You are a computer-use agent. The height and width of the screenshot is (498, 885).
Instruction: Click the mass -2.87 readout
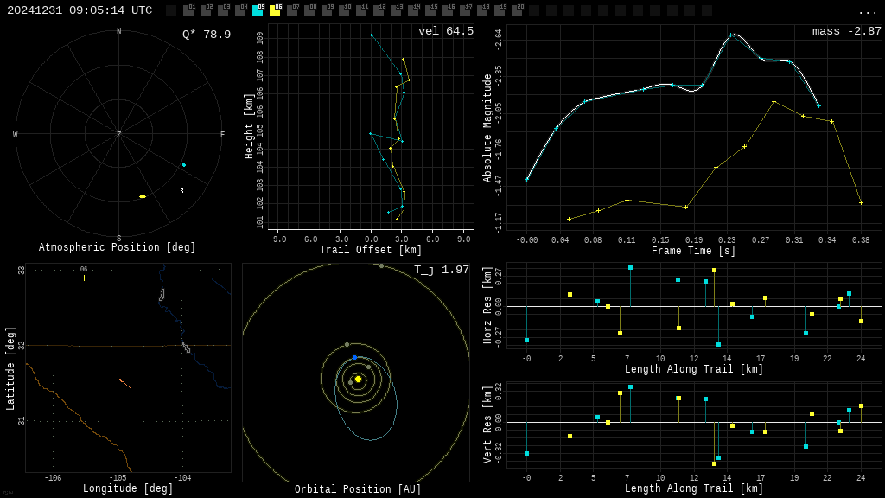pos(846,32)
